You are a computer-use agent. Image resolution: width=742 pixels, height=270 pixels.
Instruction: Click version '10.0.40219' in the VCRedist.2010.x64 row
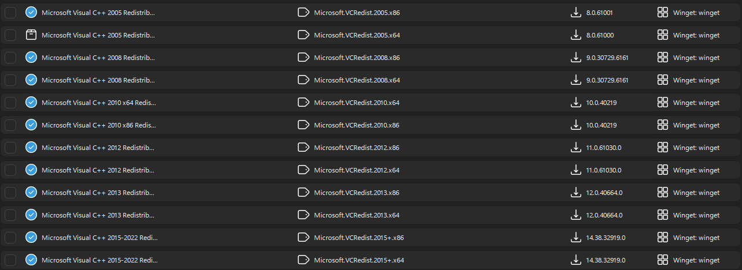[x=601, y=103]
